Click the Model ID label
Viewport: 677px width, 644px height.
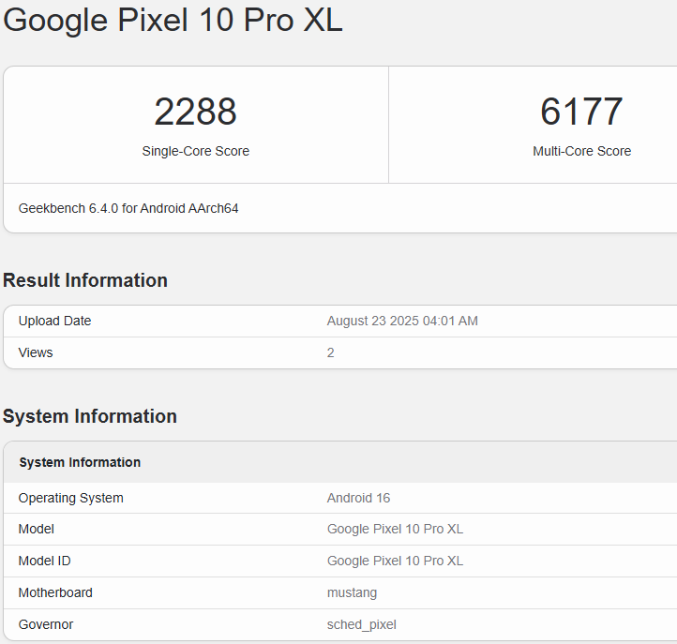click(44, 562)
